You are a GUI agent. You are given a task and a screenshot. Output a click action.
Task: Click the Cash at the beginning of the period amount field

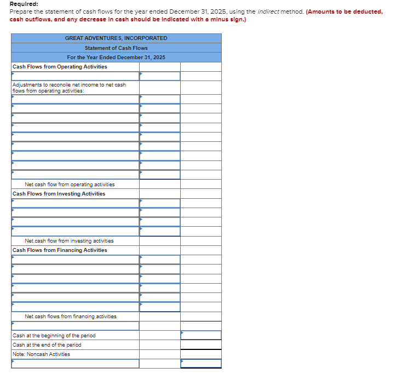click(x=201, y=335)
